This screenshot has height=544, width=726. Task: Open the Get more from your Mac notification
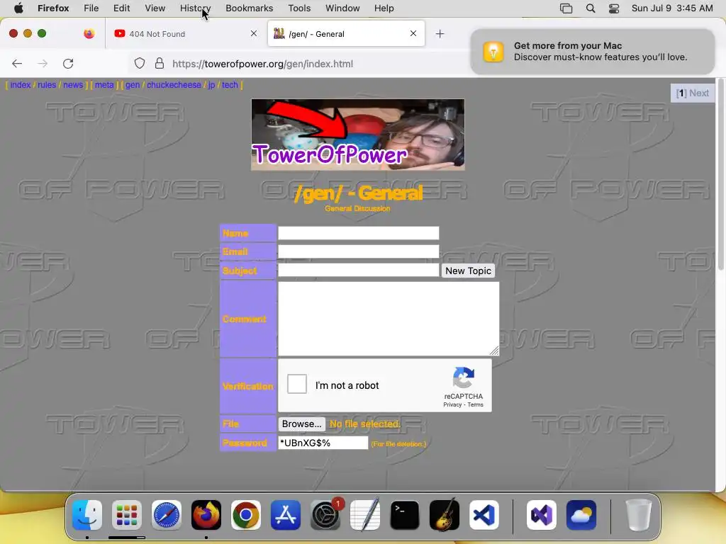(x=593, y=51)
